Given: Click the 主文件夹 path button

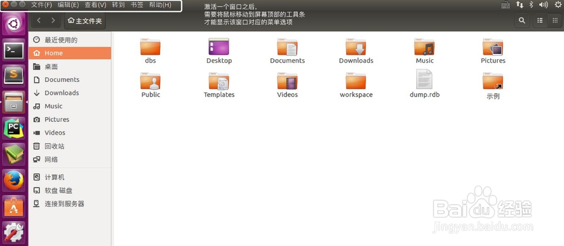Looking at the screenshot, I should [x=85, y=21].
